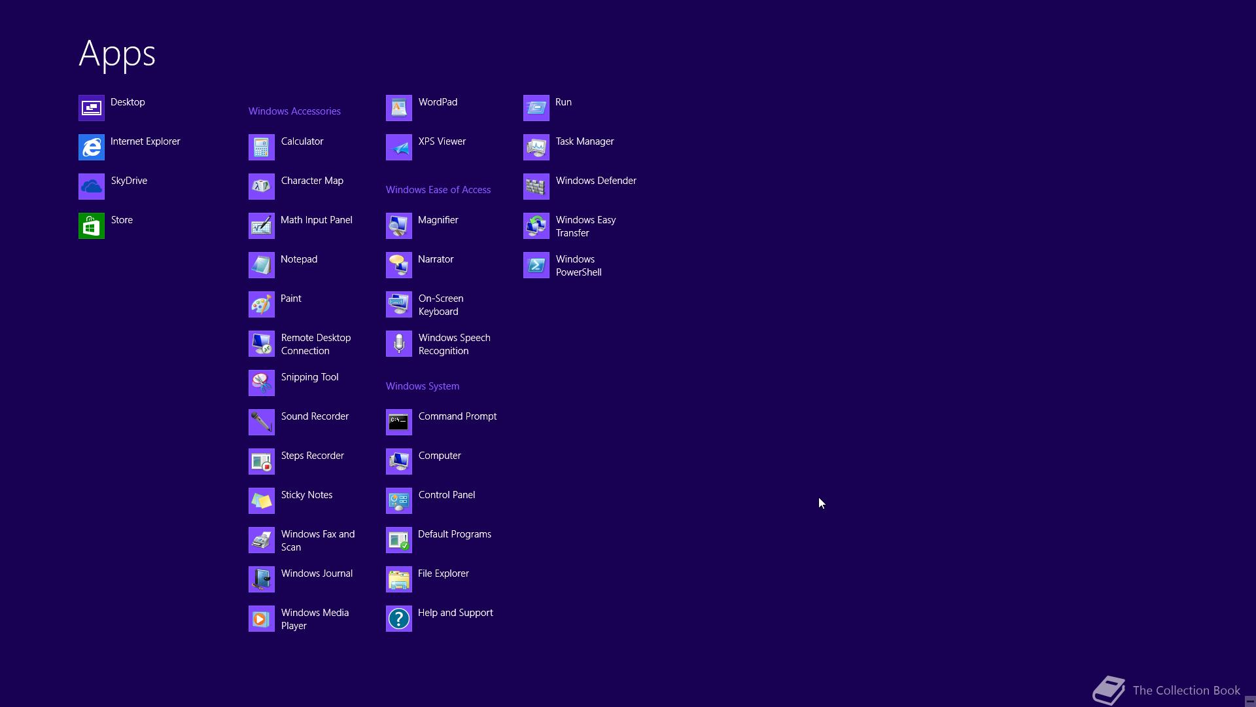Click the 'Sticky Notes' label
Screen dimensions: 1256x707
point(307,495)
